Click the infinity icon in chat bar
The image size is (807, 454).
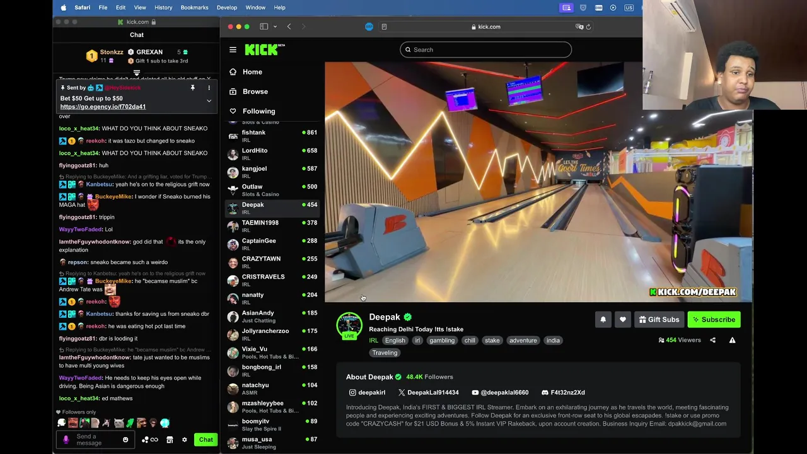coord(154,439)
